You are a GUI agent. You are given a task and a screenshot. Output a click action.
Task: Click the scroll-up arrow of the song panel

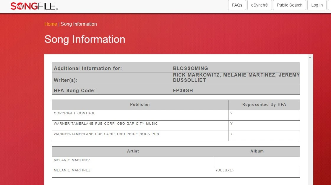310,57
